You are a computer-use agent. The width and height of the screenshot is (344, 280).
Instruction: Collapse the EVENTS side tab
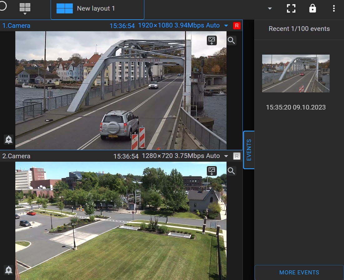tap(249, 150)
